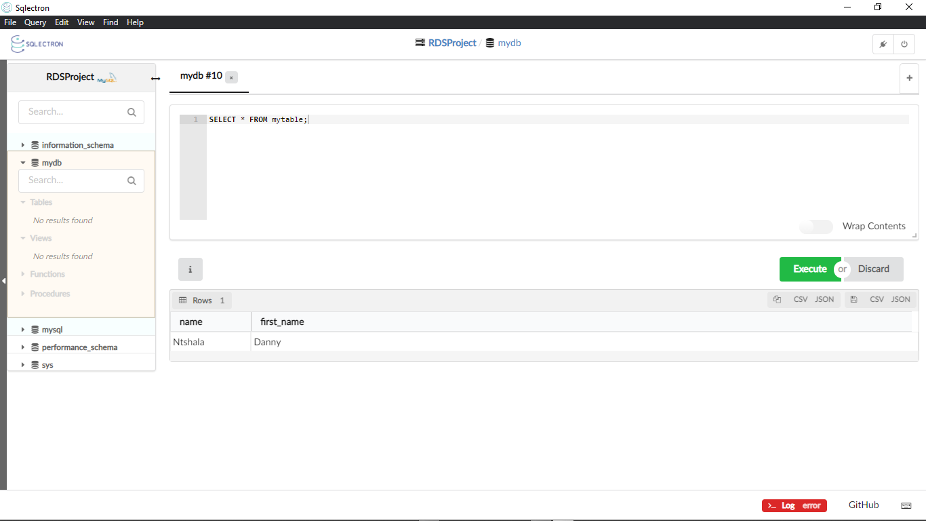Expand the sys database
Image resolution: width=926 pixels, height=521 pixels.
pos(23,365)
